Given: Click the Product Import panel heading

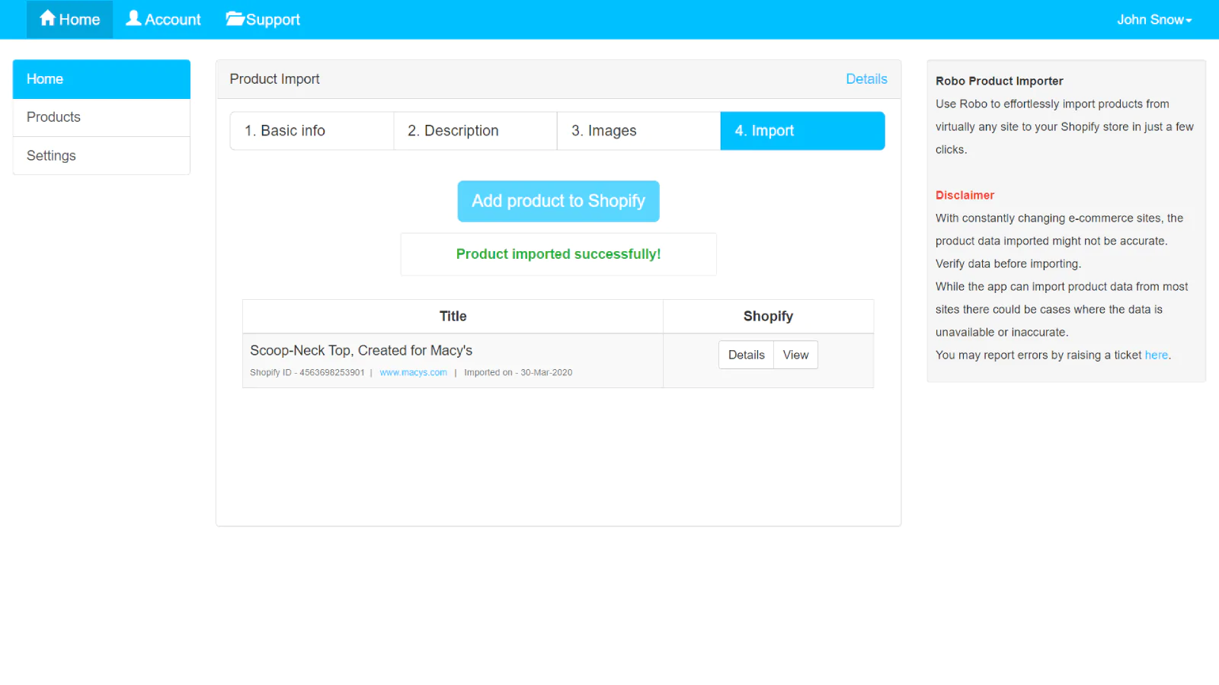Looking at the screenshot, I should 274,79.
